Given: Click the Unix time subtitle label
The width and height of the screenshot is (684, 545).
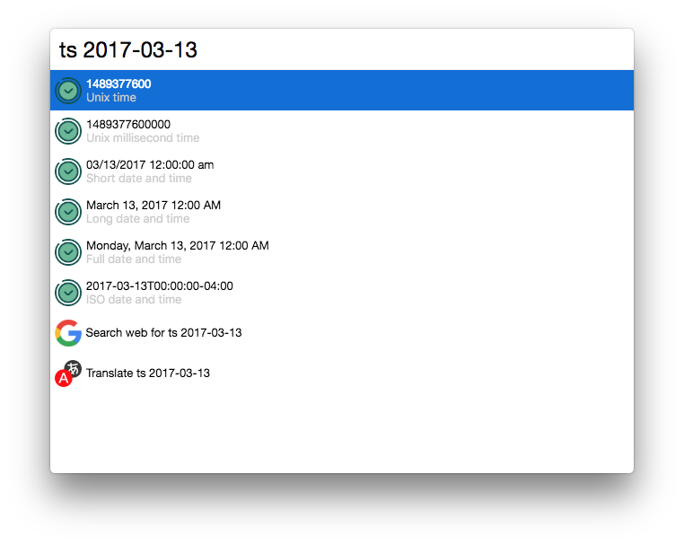Looking at the screenshot, I should coord(111,97).
